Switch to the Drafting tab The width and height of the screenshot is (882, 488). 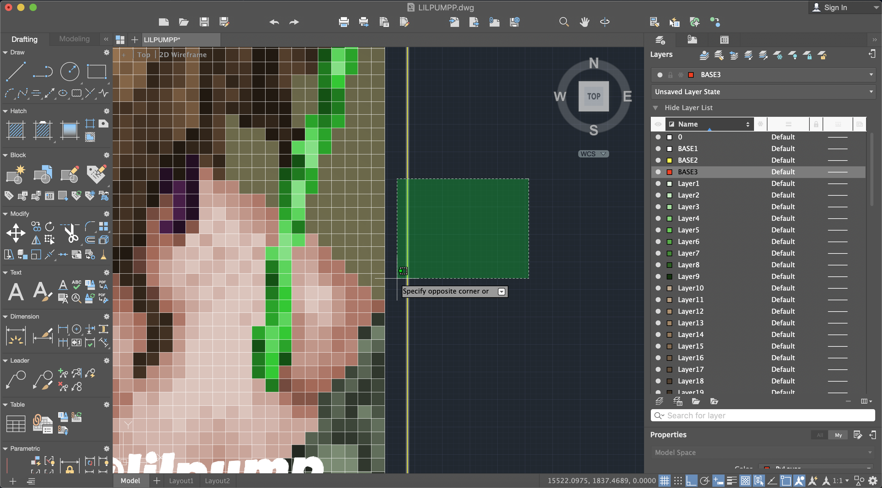pos(24,39)
